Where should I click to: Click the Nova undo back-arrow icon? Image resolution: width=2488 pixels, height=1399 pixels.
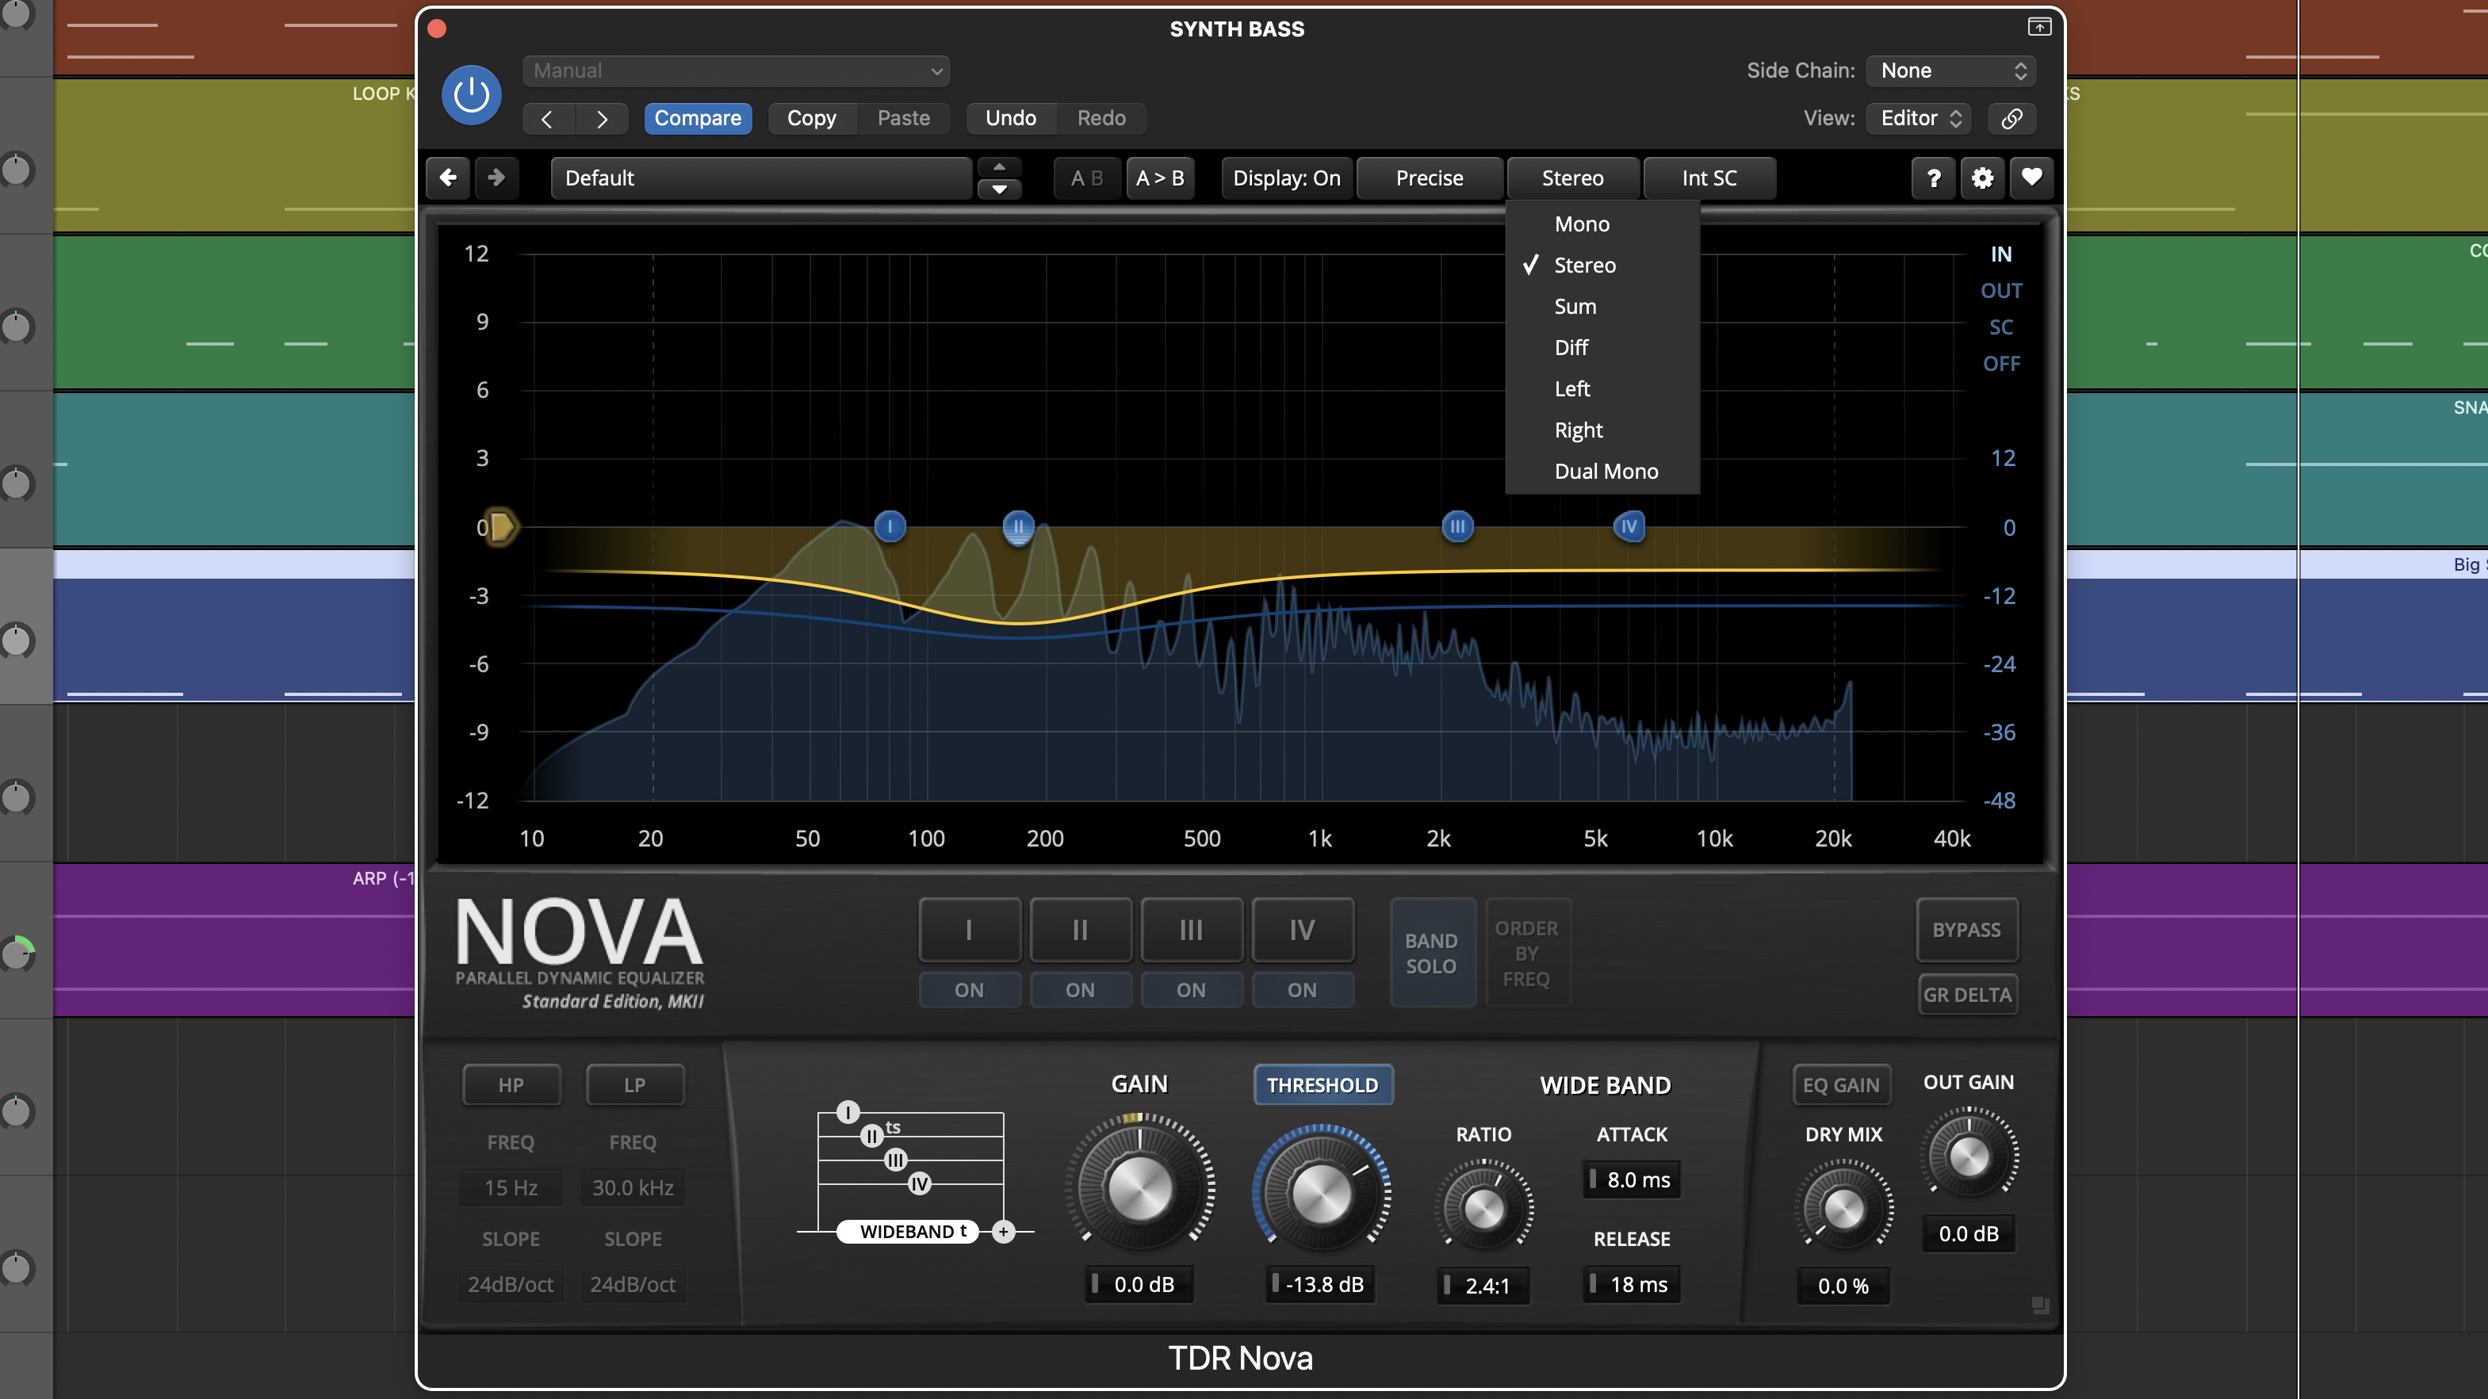click(448, 178)
